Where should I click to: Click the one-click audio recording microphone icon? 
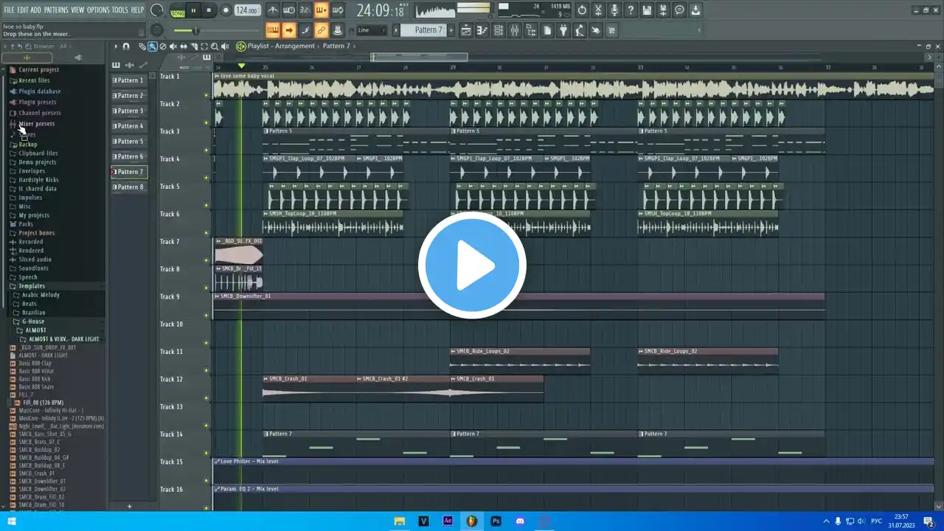(614, 10)
